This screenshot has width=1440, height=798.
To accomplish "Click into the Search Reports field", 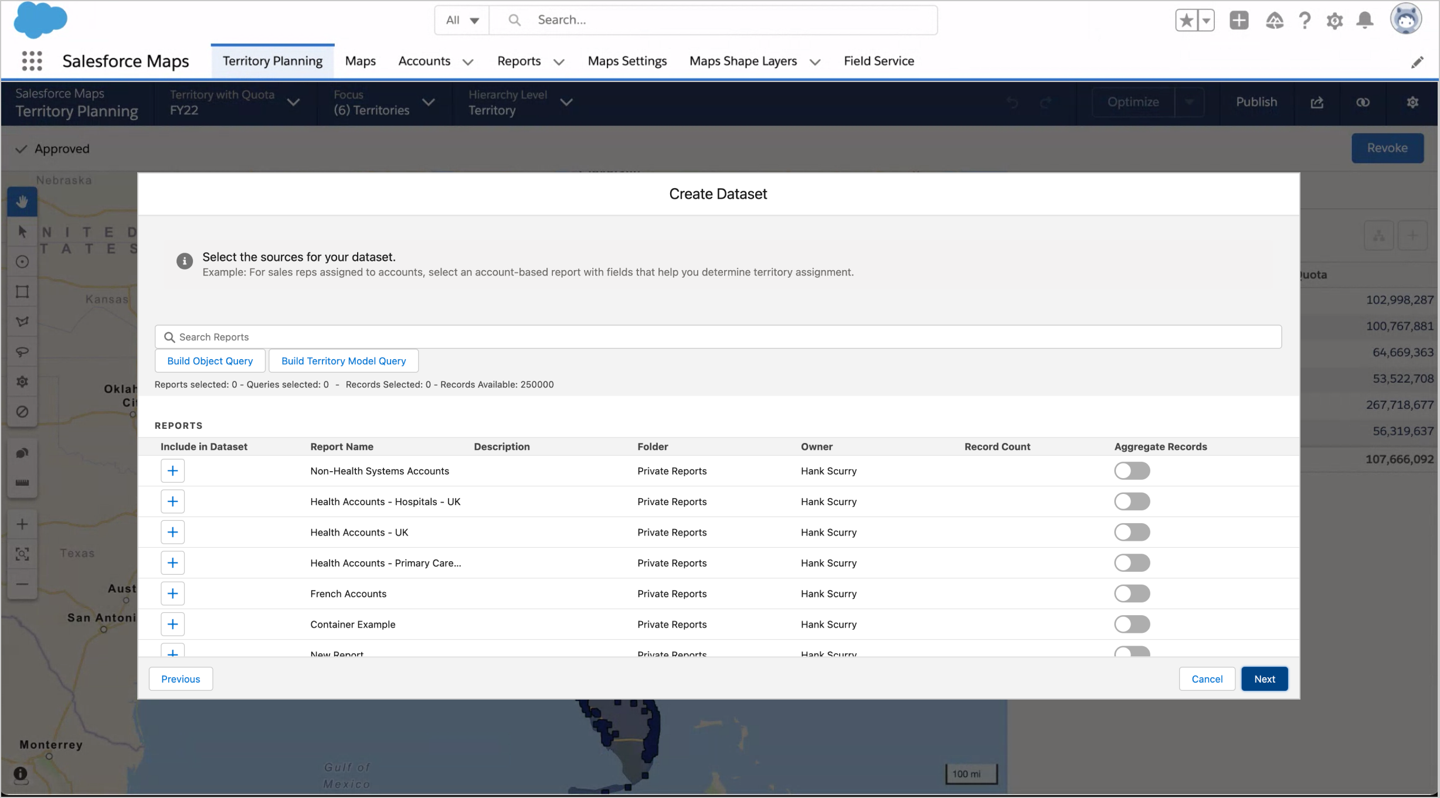I will (718, 337).
